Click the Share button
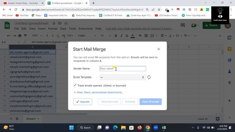 click(211, 25)
